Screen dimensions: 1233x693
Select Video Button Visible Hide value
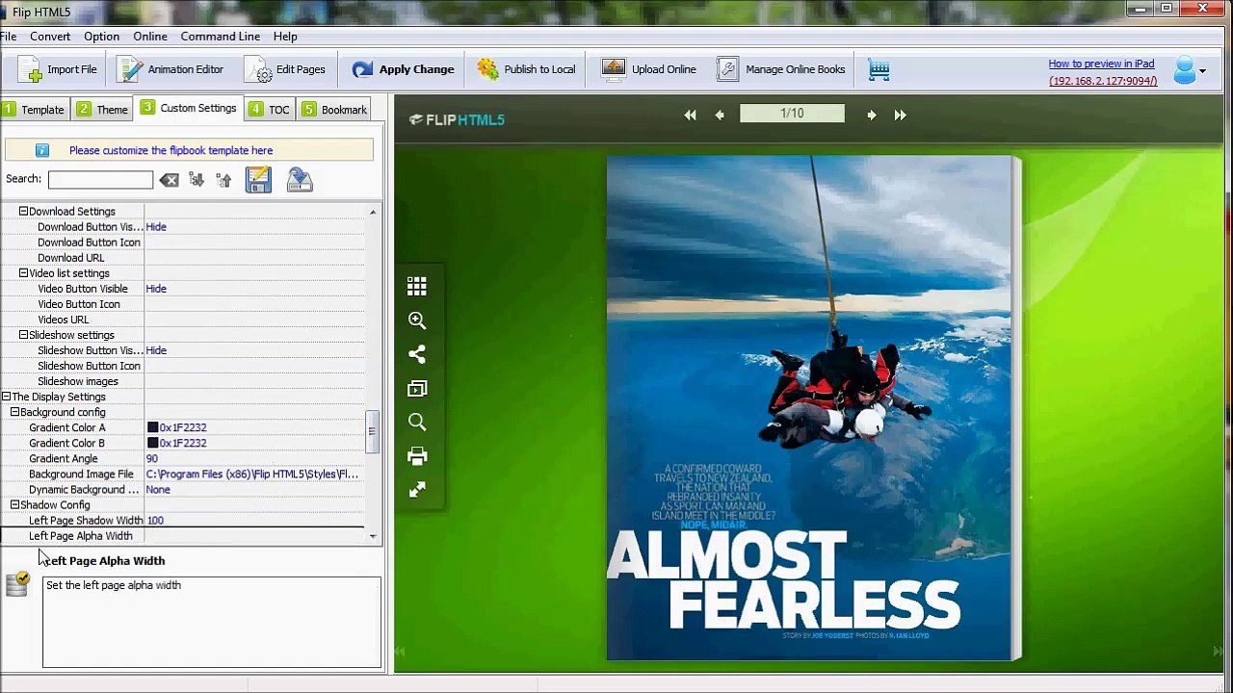pos(156,289)
